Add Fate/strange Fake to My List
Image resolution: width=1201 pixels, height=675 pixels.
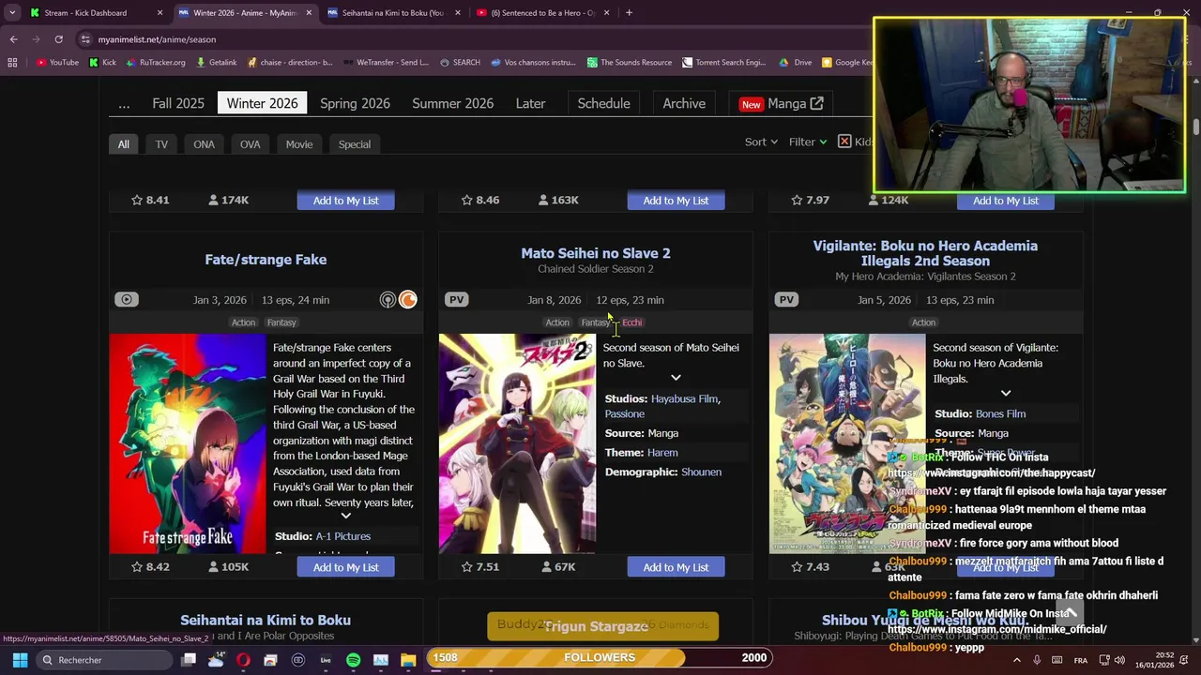345,567
